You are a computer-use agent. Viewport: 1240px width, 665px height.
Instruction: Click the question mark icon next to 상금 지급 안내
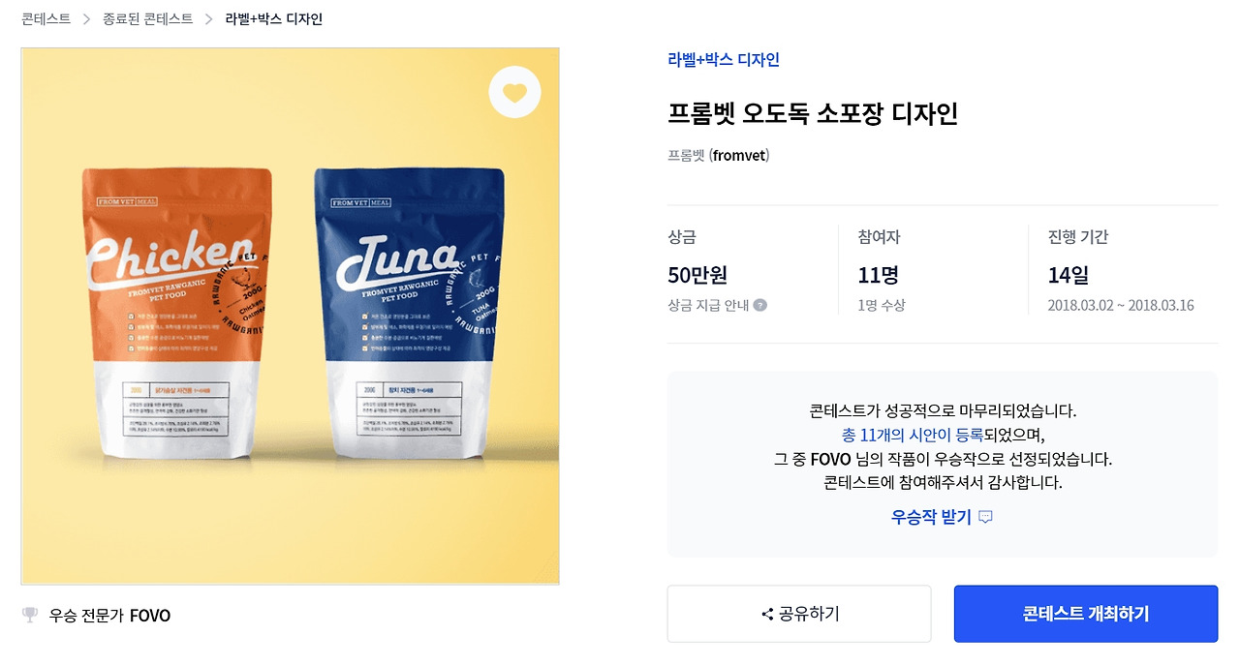tap(760, 305)
